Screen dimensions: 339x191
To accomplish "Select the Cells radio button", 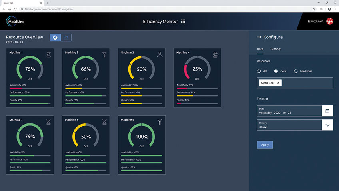I will (x=276, y=71).
